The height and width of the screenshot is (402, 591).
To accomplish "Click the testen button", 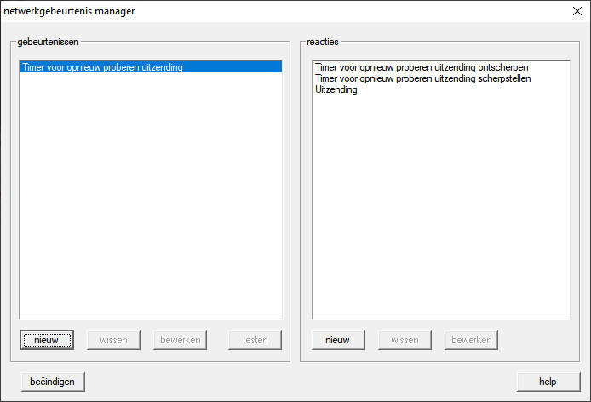I will coord(255,340).
